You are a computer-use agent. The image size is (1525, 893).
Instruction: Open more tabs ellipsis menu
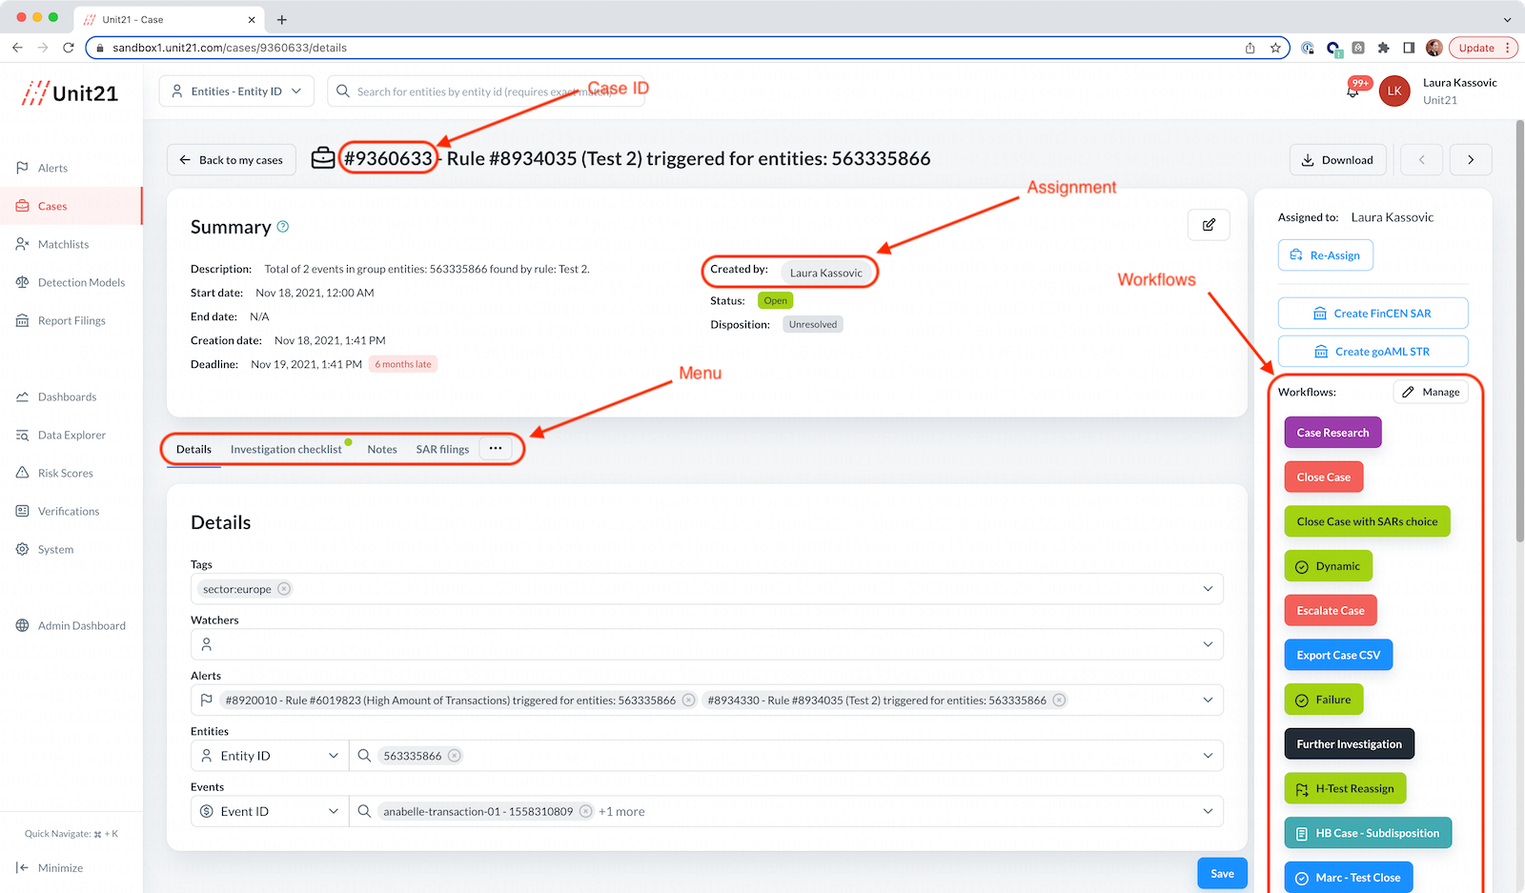496,448
